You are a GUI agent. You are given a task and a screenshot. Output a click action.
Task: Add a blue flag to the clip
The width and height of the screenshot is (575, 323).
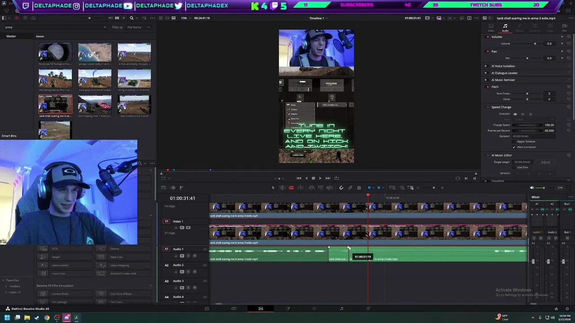369,188
